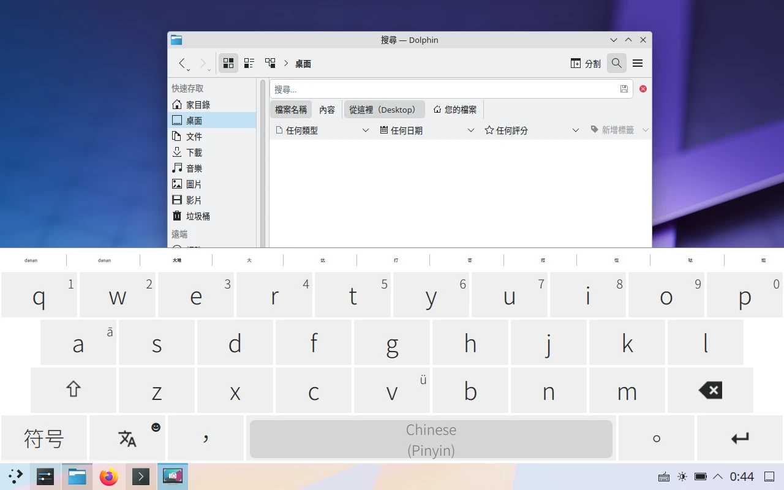Toggle search by 內容 (content)

point(327,110)
